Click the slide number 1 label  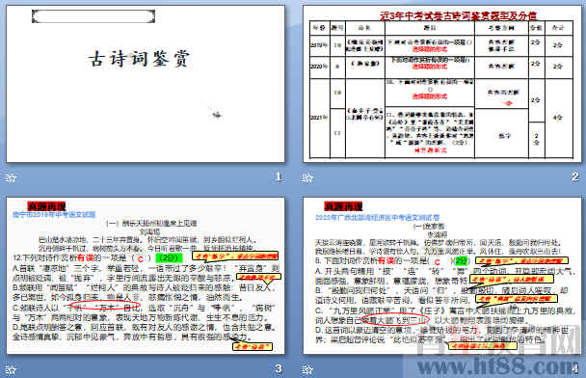coord(279,176)
